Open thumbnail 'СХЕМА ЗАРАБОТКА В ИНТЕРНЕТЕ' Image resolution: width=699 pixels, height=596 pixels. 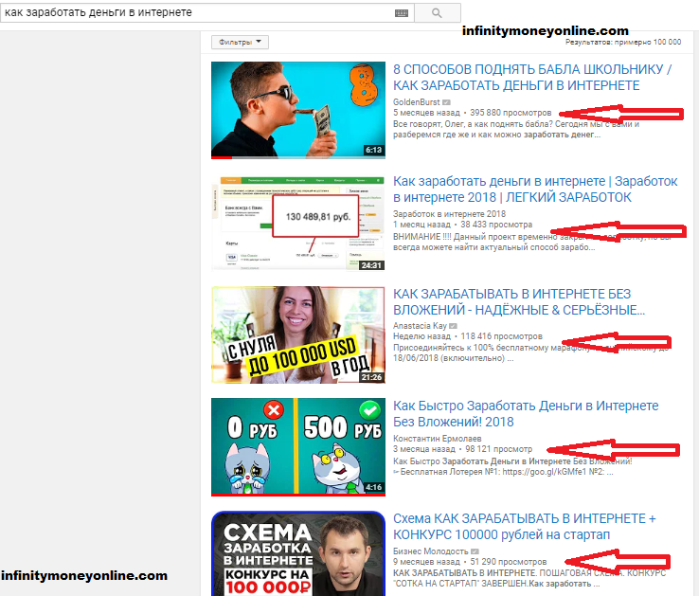point(298,553)
